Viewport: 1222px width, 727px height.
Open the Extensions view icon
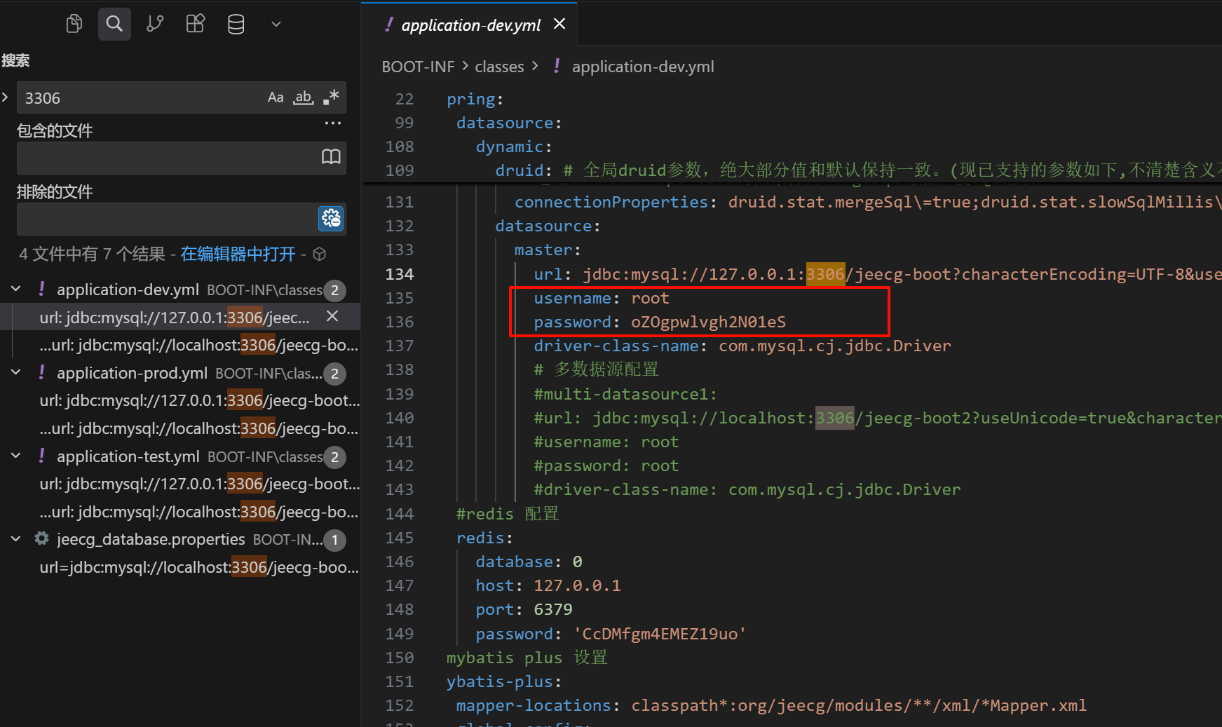click(196, 25)
